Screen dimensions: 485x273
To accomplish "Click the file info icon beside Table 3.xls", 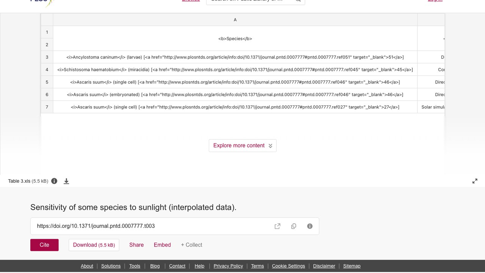I will [54, 181].
